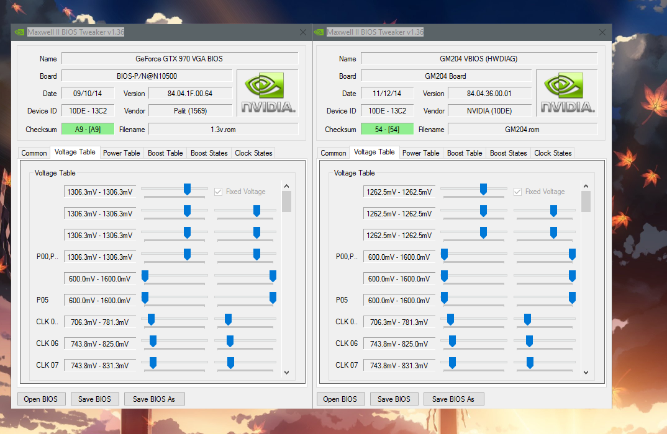
Task: Click P05 row max voltage slider, right window
Action: point(572,298)
